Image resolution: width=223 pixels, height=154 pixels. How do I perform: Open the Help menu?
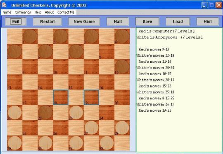pyautogui.click(x=38, y=12)
